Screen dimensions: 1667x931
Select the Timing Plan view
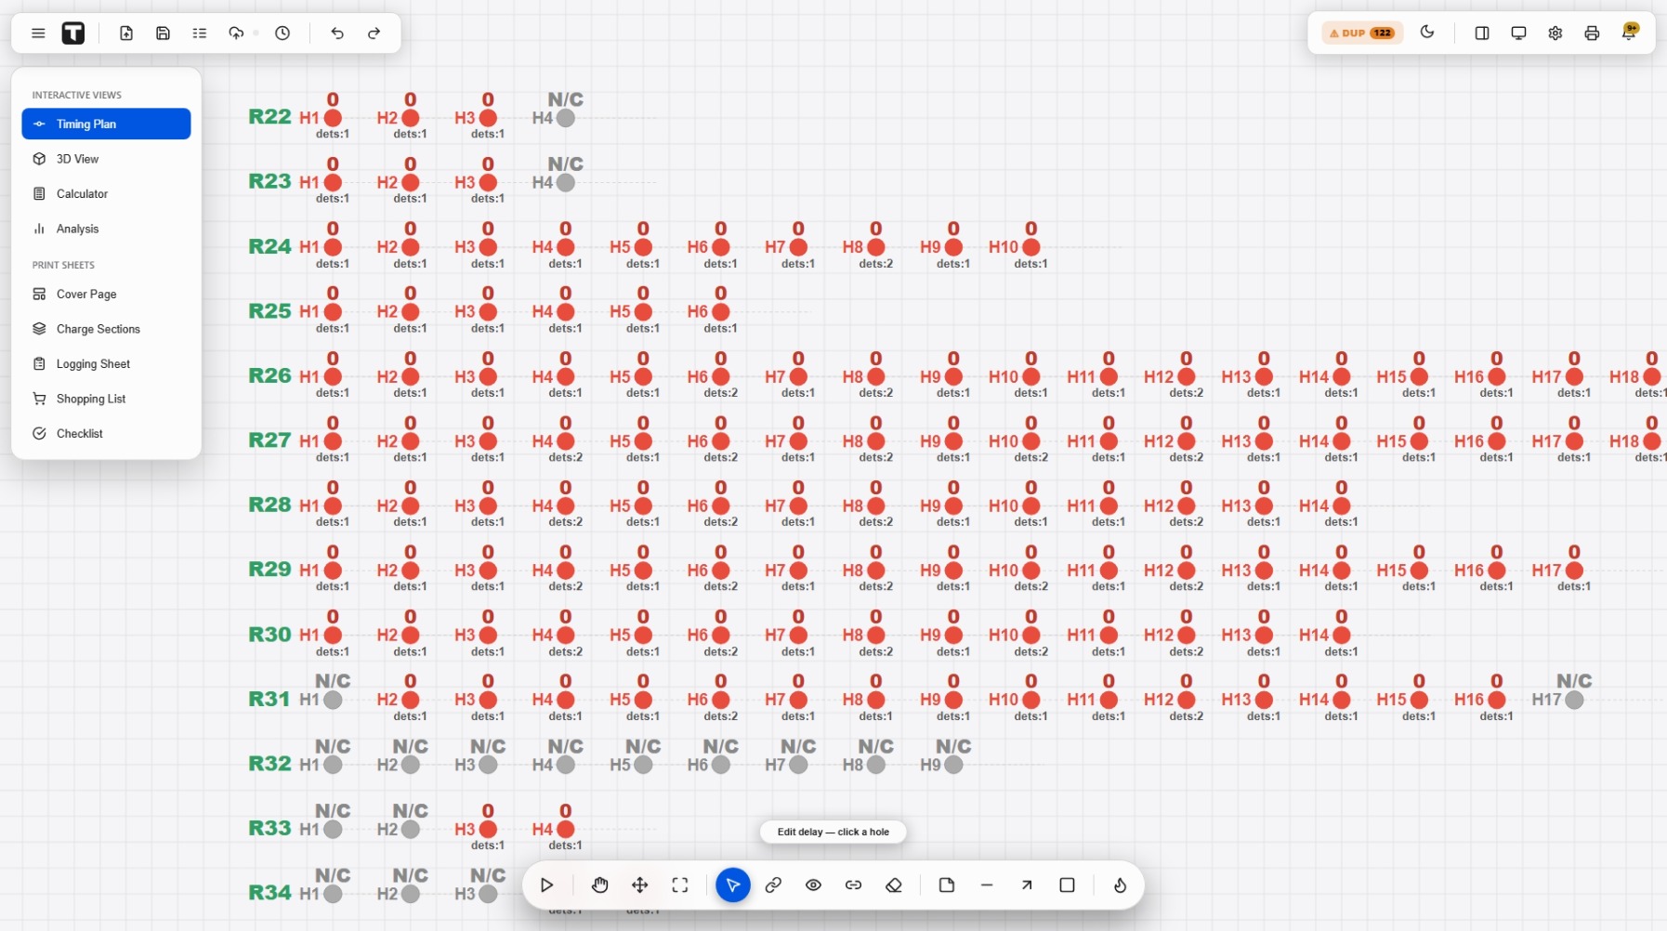pyautogui.click(x=106, y=124)
